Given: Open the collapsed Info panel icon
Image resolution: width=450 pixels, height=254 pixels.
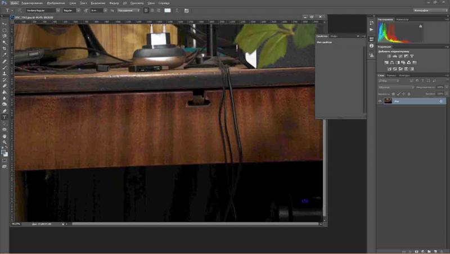Looking at the screenshot, I should 371,46.
